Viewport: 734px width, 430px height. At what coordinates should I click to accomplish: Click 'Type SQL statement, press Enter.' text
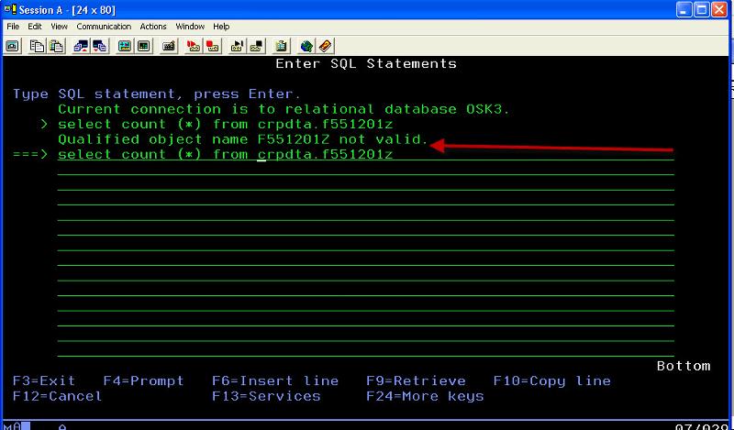(x=156, y=94)
